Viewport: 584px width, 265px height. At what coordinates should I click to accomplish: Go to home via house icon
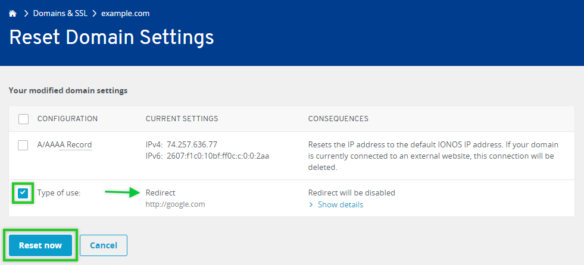pos(13,13)
